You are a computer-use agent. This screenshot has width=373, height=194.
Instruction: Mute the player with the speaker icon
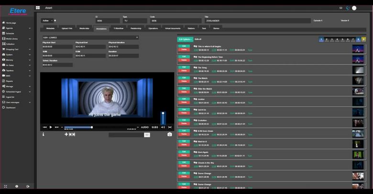pyautogui.click(x=163, y=127)
